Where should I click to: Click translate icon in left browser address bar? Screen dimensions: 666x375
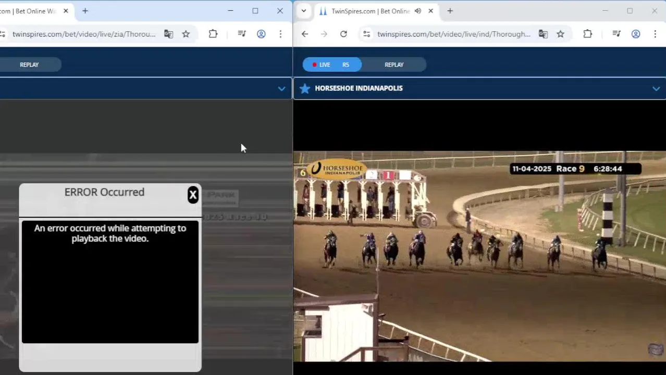coord(168,34)
